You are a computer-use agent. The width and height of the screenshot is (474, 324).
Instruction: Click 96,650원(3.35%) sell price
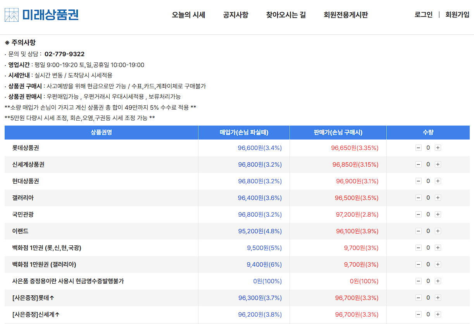point(355,148)
